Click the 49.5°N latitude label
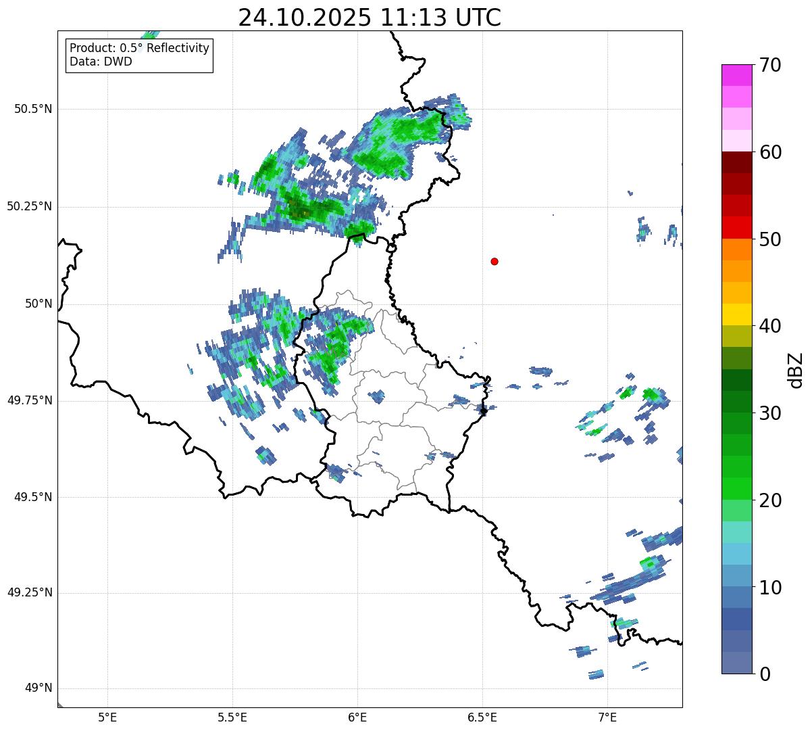 coord(33,497)
